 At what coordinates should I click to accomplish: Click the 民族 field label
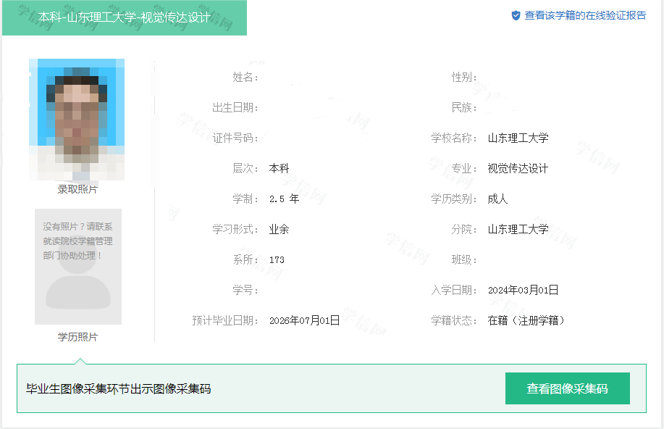(x=464, y=108)
